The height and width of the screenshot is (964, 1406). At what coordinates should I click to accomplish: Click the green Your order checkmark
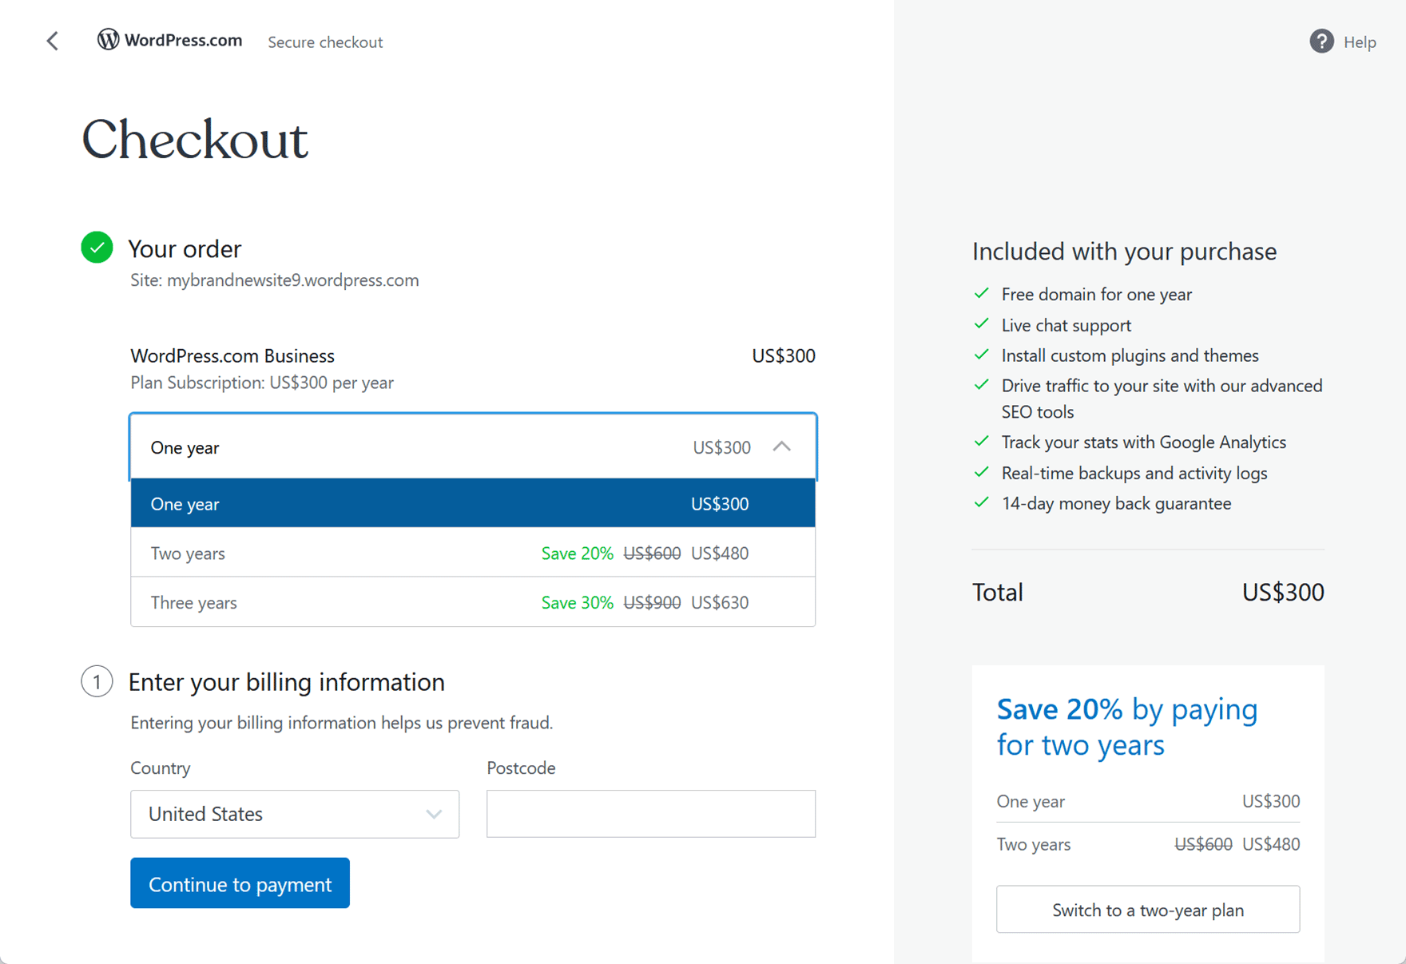pos(97,248)
